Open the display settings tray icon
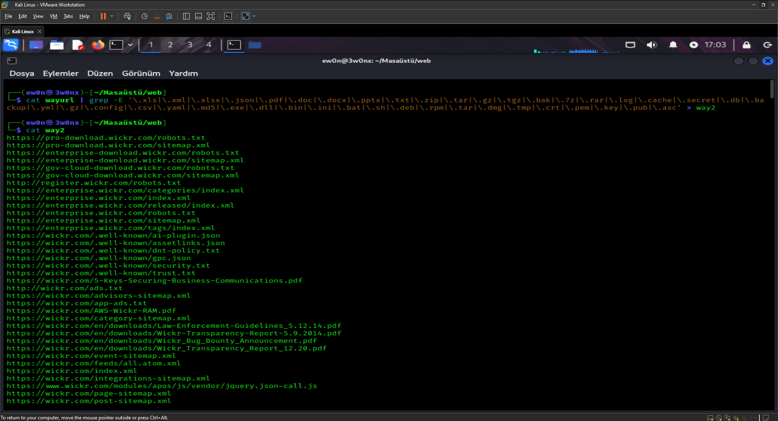Screen dimensions: 778x421 [631, 45]
